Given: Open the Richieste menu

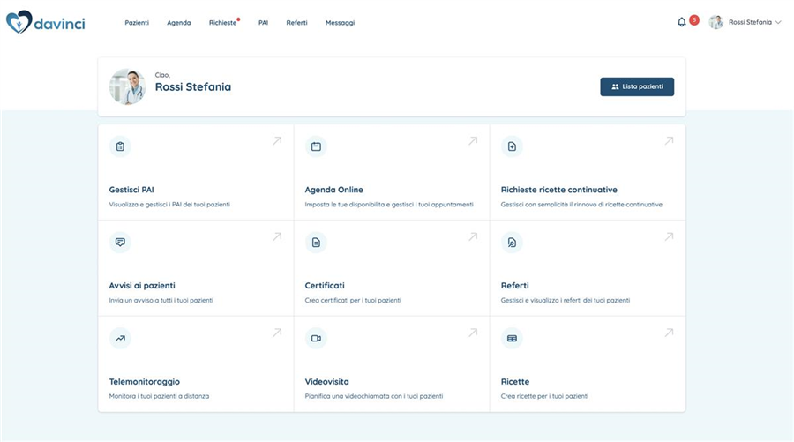Looking at the screenshot, I should tap(223, 23).
